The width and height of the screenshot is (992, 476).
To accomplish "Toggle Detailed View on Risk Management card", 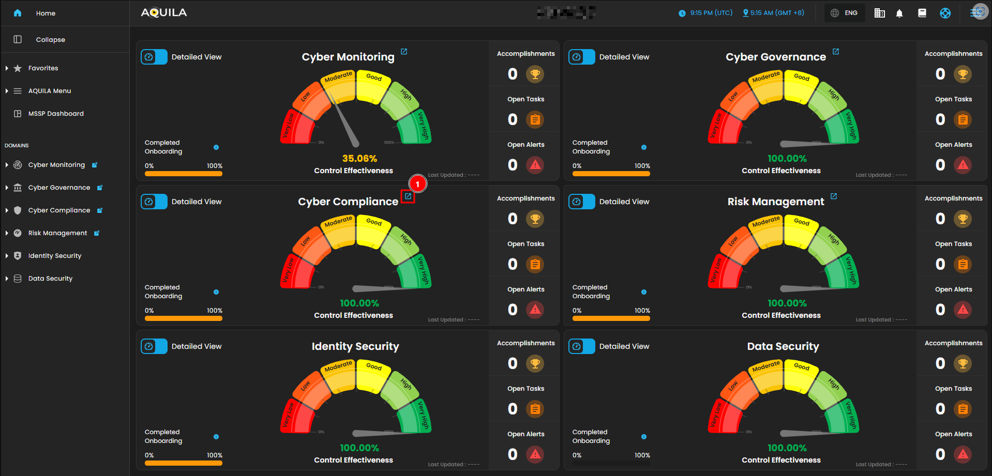I will [x=582, y=202].
